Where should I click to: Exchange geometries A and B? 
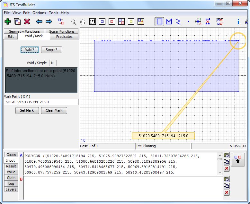(x=61, y=21)
